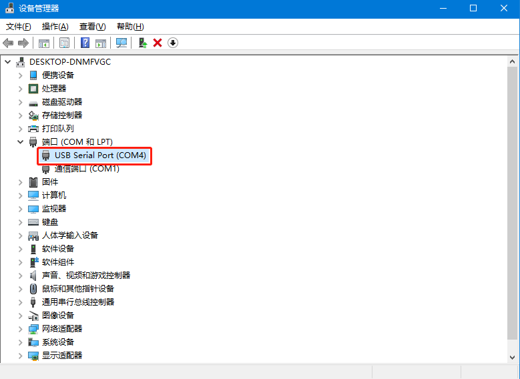
Task: Collapse the DESKTOP-DNMFVGC root node
Action: coord(8,62)
